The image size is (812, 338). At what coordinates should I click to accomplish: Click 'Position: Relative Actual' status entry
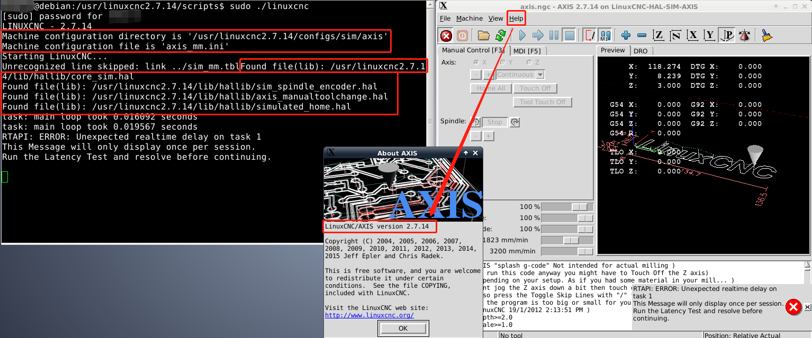[742, 335]
